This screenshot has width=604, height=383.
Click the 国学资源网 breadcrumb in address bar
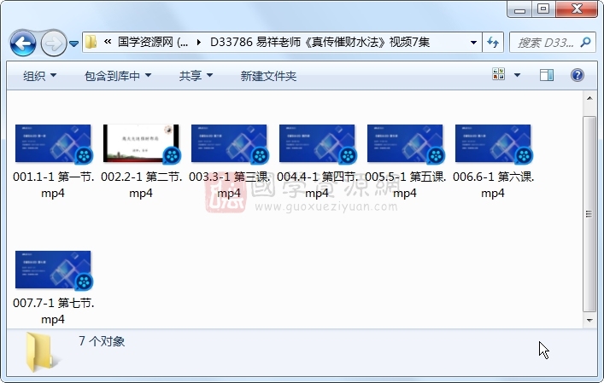[153, 42]
